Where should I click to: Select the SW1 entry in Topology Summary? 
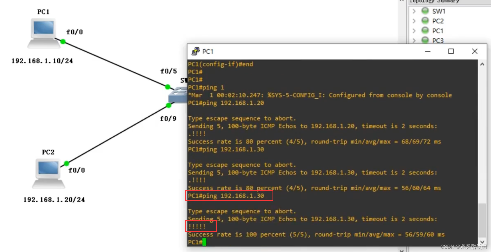pyautogui.click(x=439, y=11)
